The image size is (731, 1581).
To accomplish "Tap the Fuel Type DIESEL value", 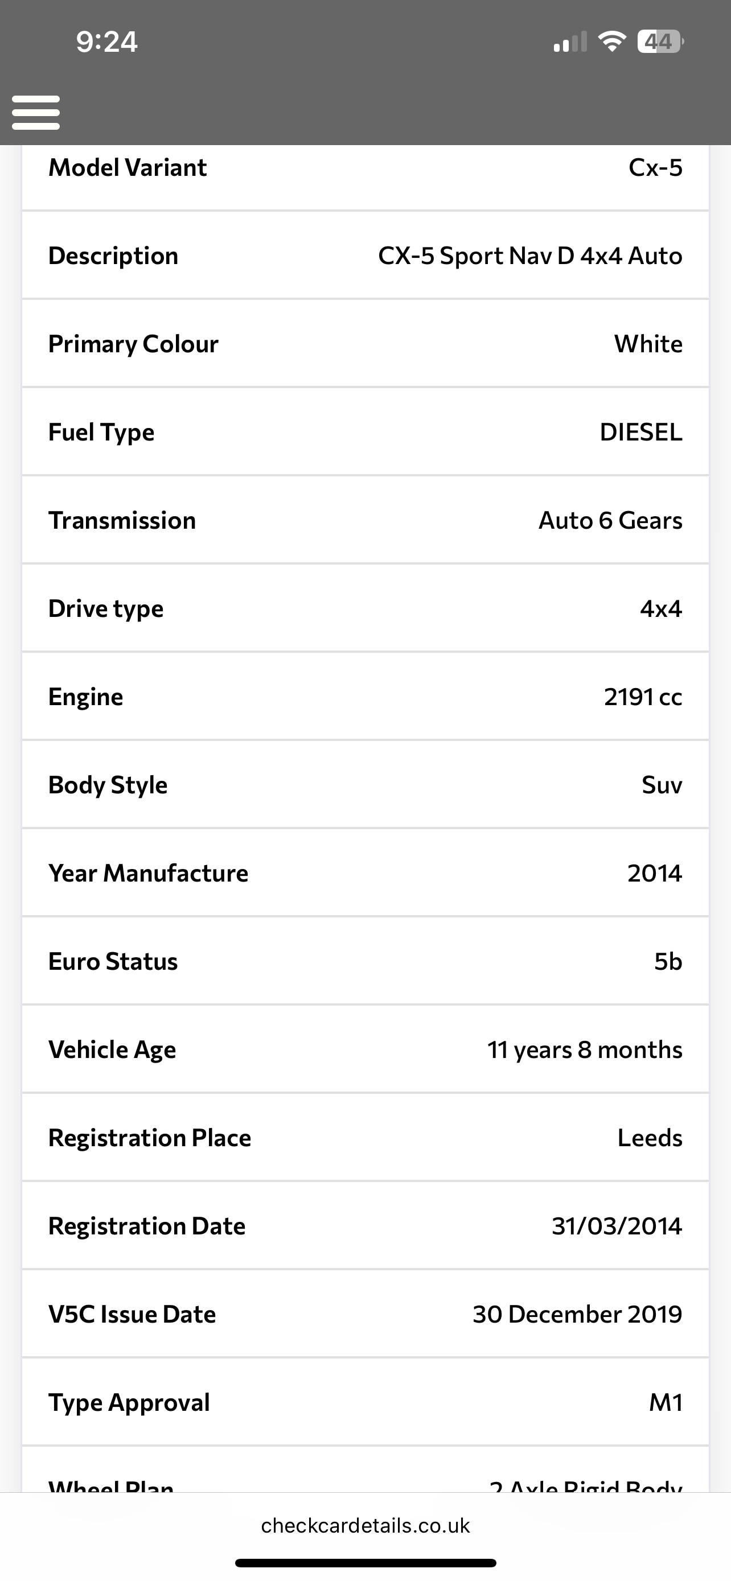I will (x=641, y=432).
